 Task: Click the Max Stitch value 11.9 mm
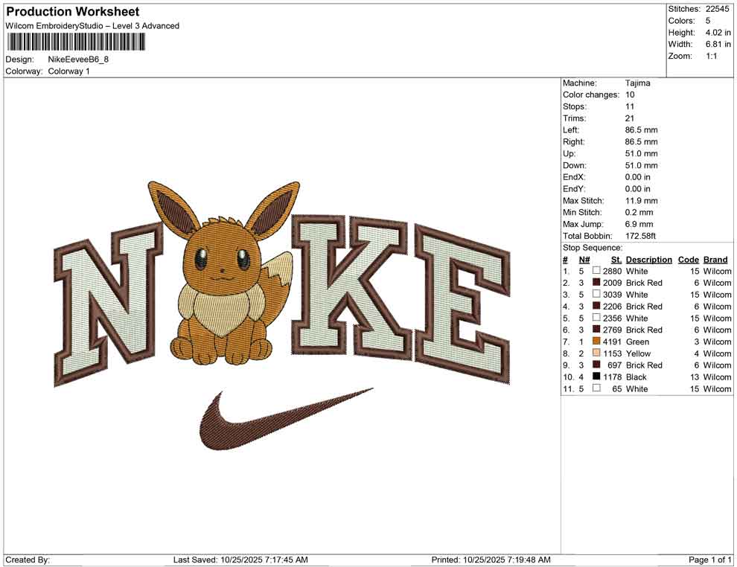642,201
